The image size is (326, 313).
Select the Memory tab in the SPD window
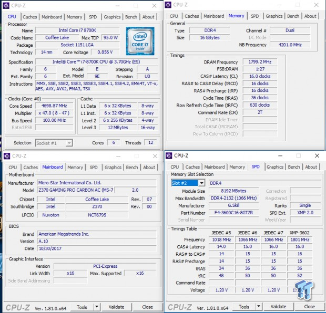point(237,167)
